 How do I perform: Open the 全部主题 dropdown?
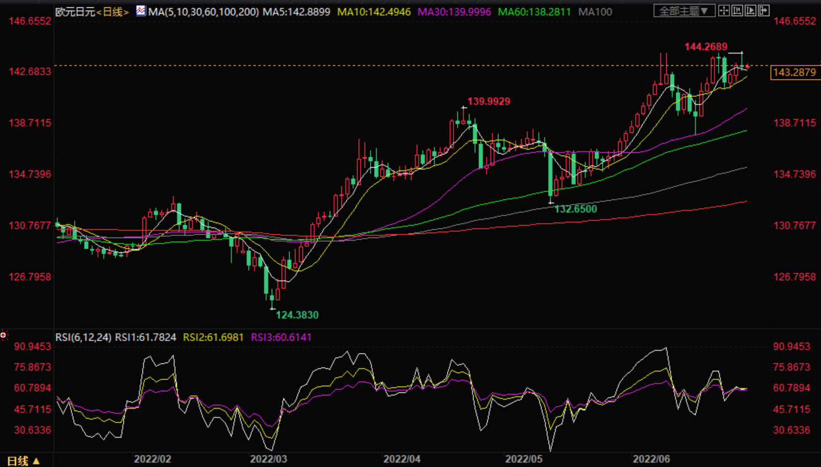point(684,10)
